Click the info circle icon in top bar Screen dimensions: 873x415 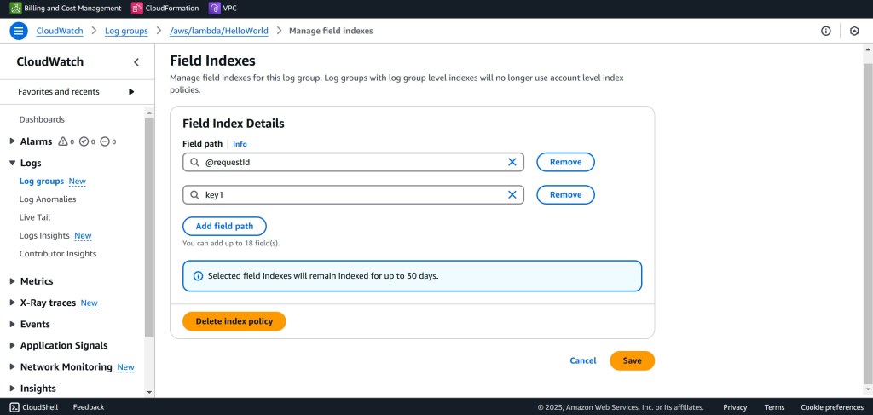825,31
